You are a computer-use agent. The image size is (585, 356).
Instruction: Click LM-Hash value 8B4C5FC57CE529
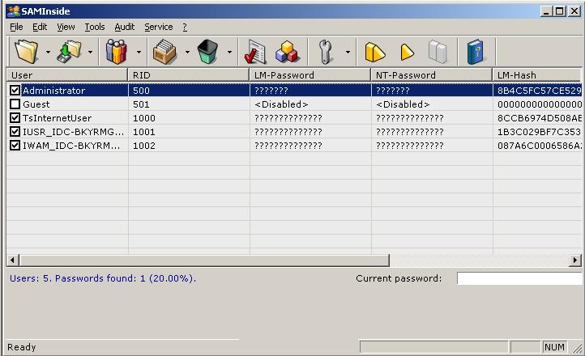[539, 91]
